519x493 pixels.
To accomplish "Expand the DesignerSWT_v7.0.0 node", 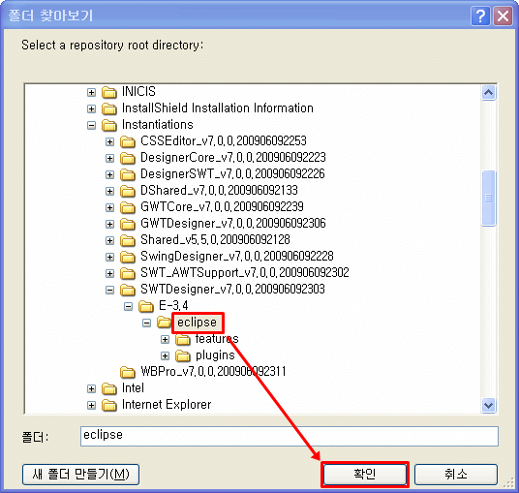I will pyautogui.click(x=109, y=174).
